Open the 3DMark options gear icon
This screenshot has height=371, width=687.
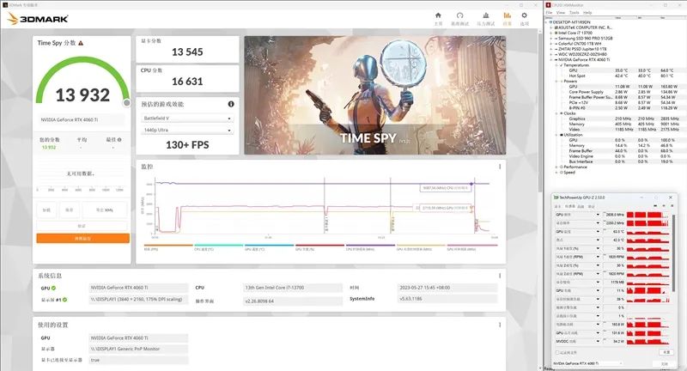pyautogui.click(x=524, y=15)
